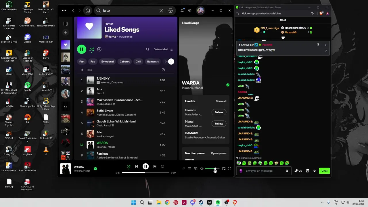Image resolution: width=368 pixels, height=207 pixels.
Task: Go forward in Spotify navigation
Action: pyautogui.click(x=80, y=11)
